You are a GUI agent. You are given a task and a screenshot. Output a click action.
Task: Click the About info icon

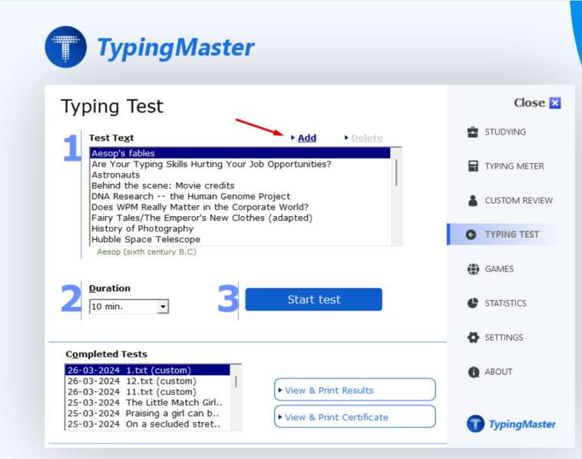tap(473, 371)
